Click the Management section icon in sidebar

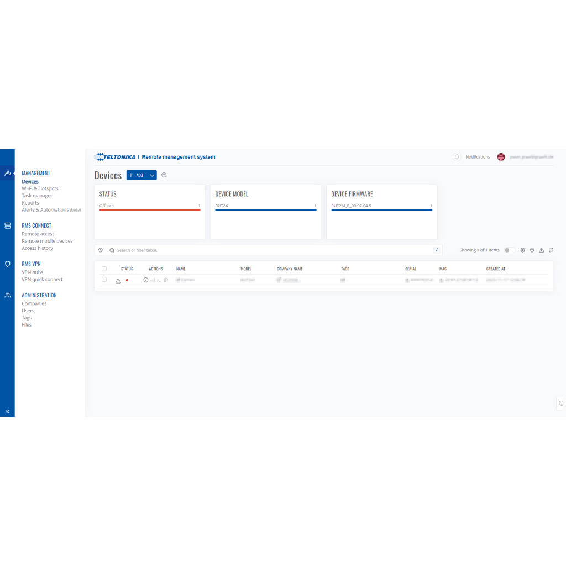click(x=7, y=173)
